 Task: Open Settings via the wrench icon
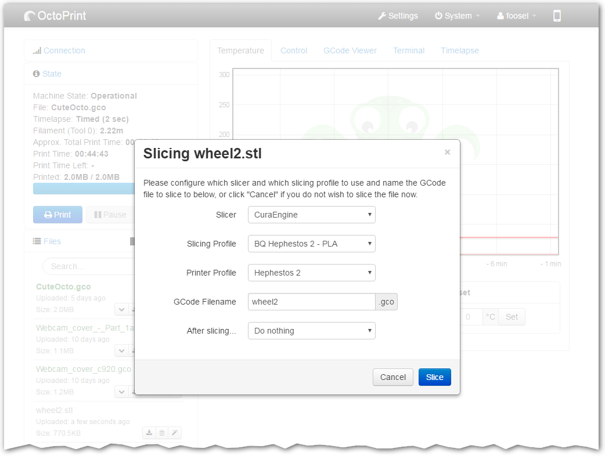click(x=398, y=16)
